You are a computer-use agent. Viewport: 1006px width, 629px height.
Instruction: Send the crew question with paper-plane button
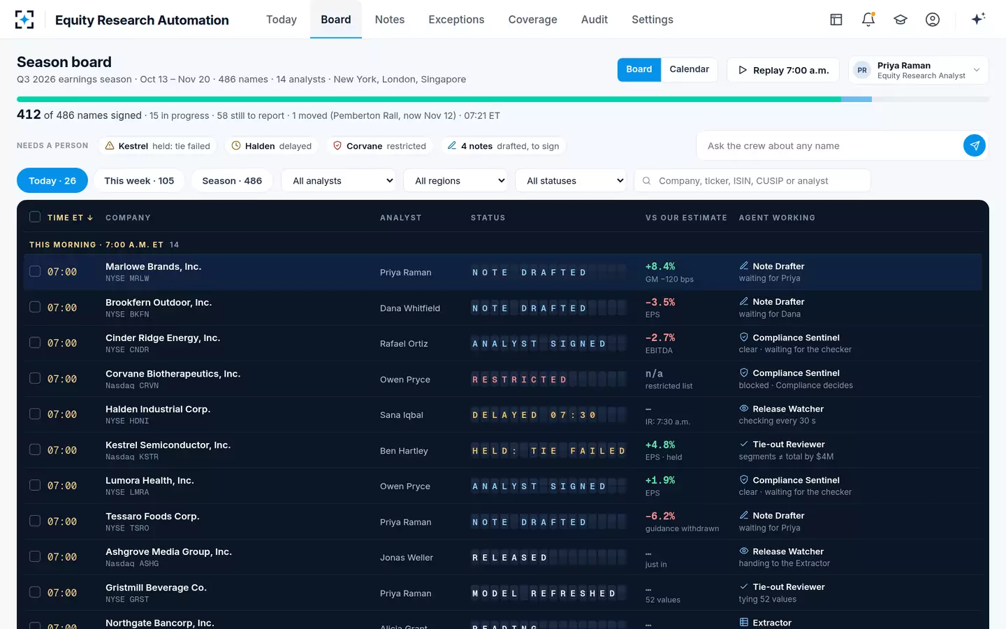(975, 145)
